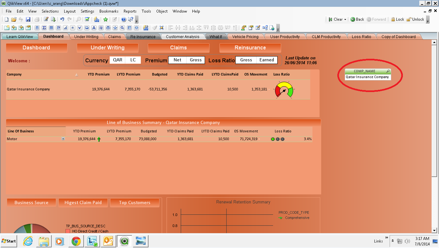
Task: Toggle Premium to Gross
Action: point(196,60)
